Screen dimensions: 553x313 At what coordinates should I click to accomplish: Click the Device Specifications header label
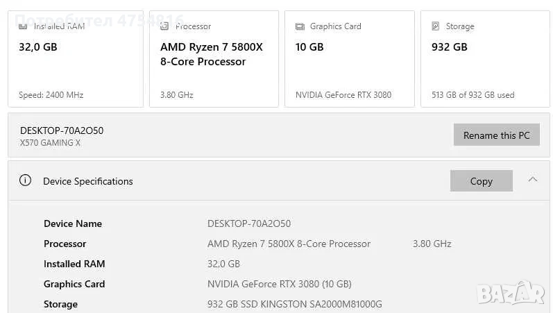click(87, 181)
